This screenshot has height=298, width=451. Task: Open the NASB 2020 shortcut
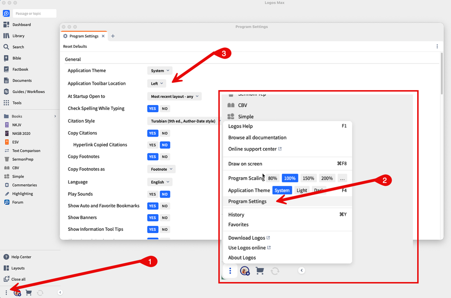[x=18, y=133]
